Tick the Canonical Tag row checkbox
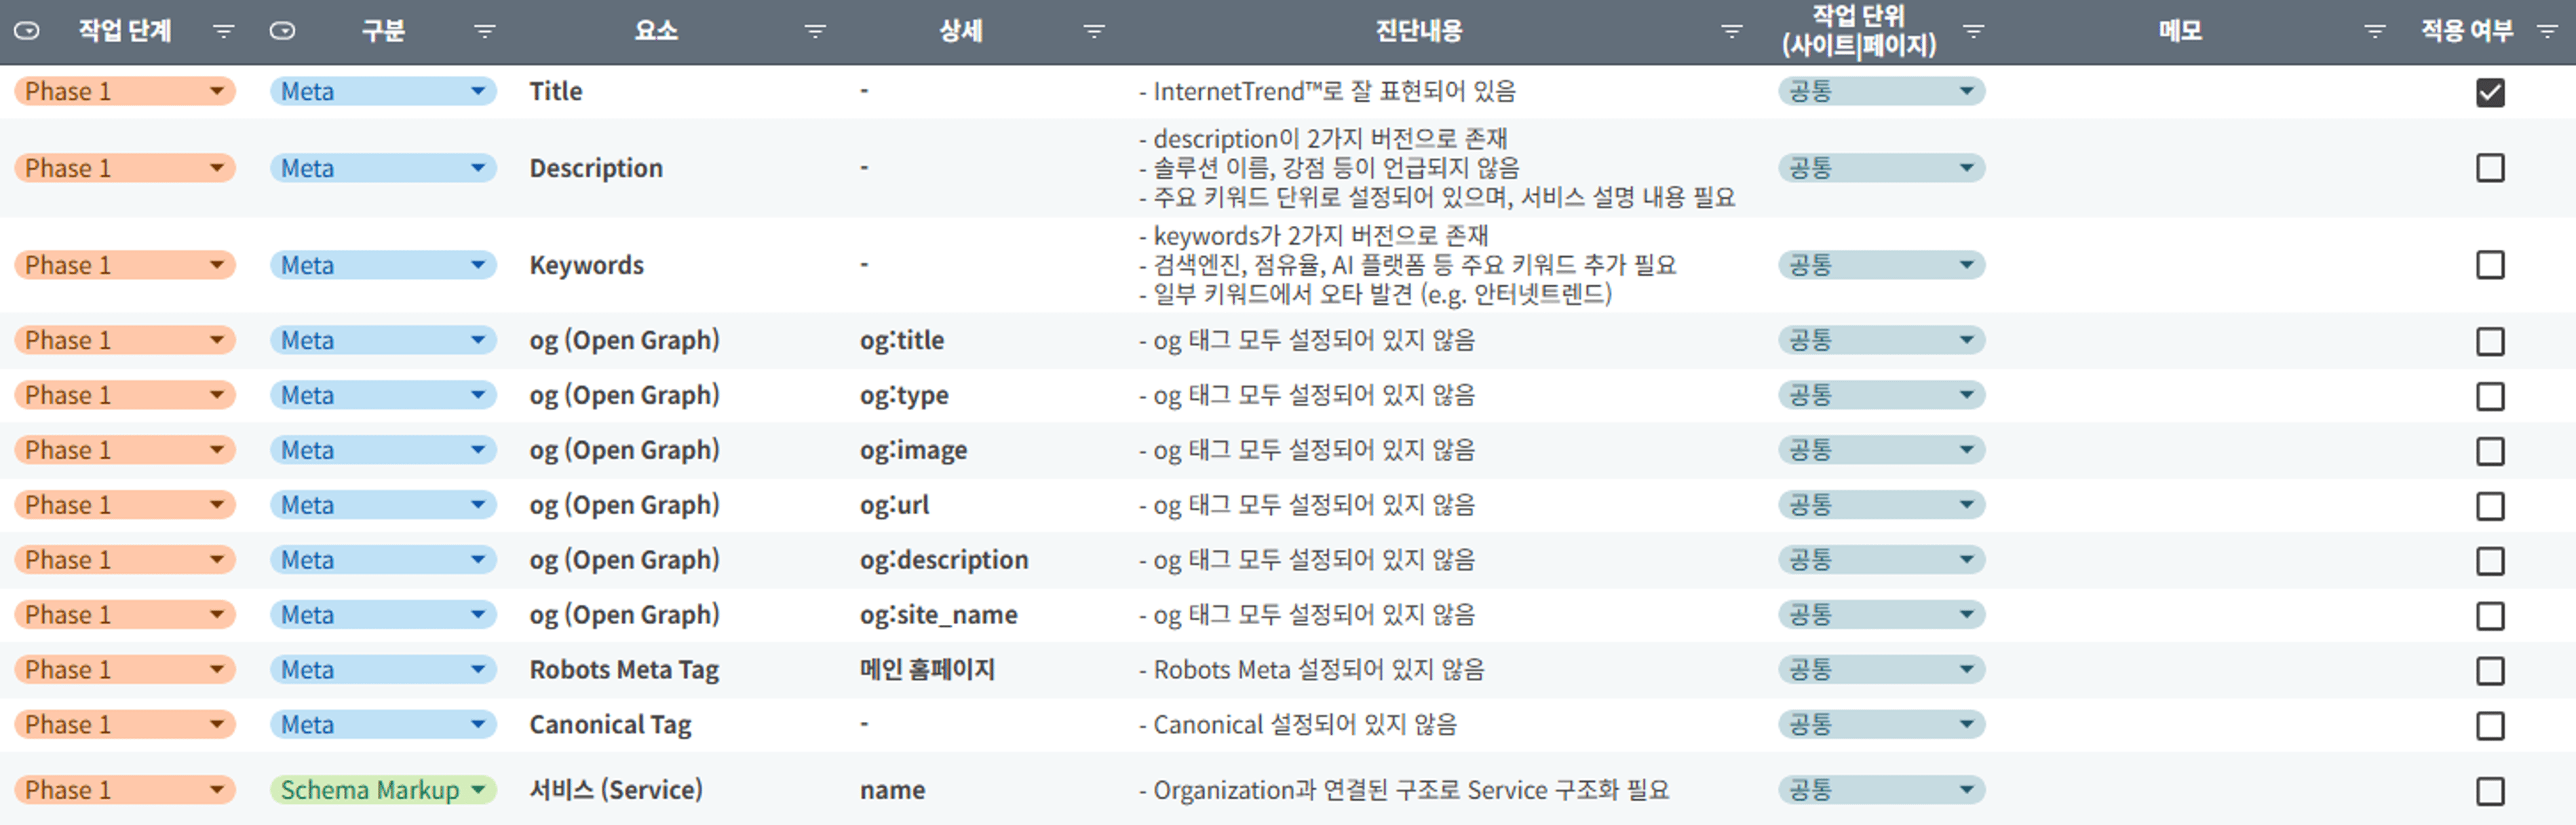This screenshot has width=2576, height=825. (2490, 725)
